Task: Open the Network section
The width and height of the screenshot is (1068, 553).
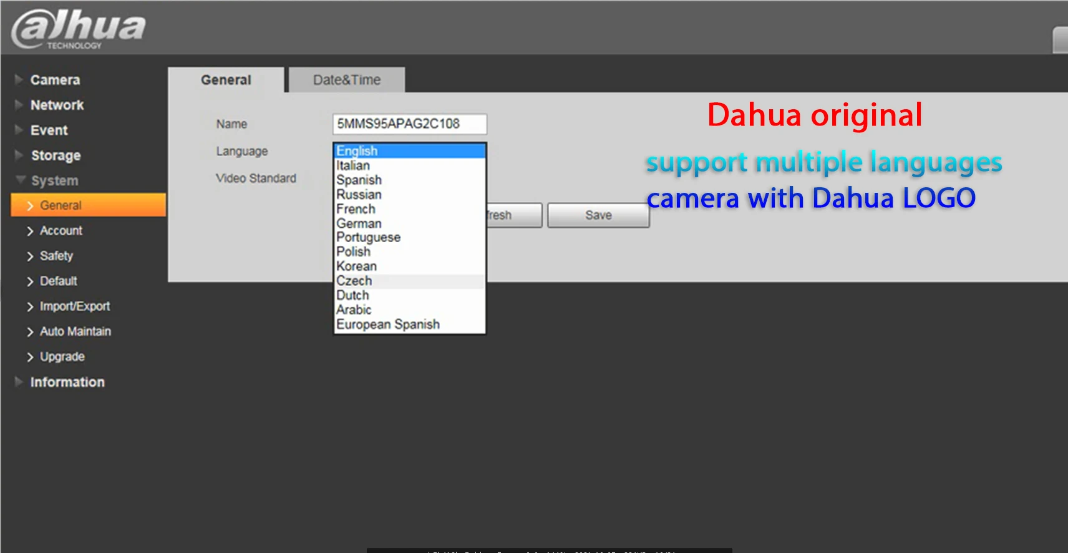Action: (x=57, y=105)
